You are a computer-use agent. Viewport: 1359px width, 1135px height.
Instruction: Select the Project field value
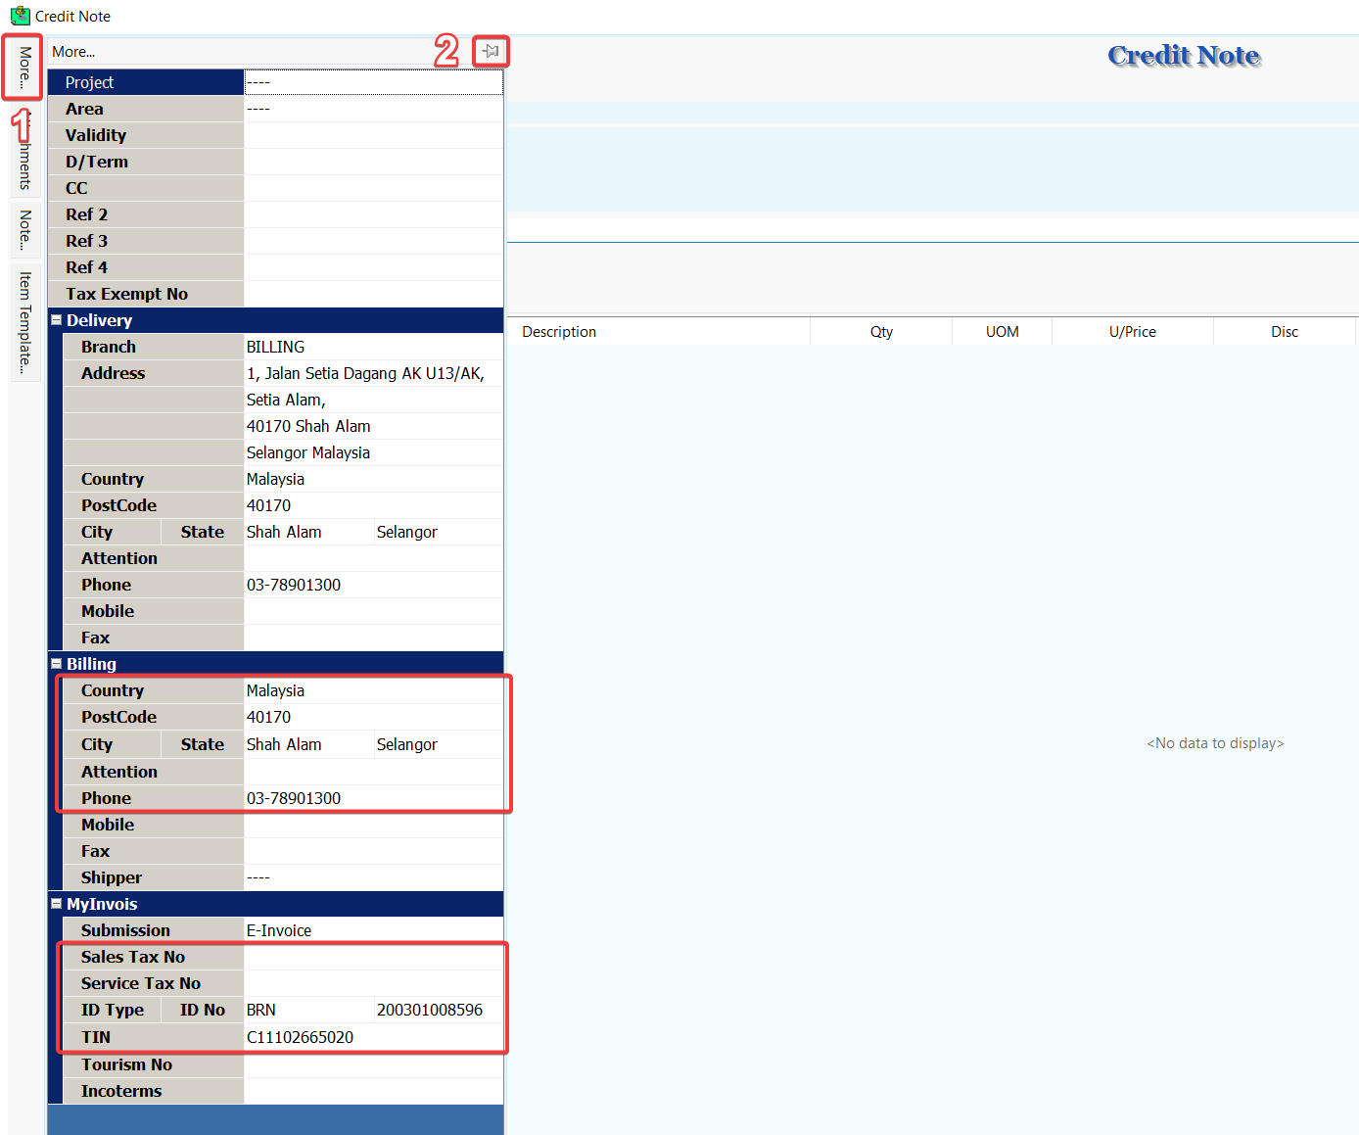pos(372,82)
